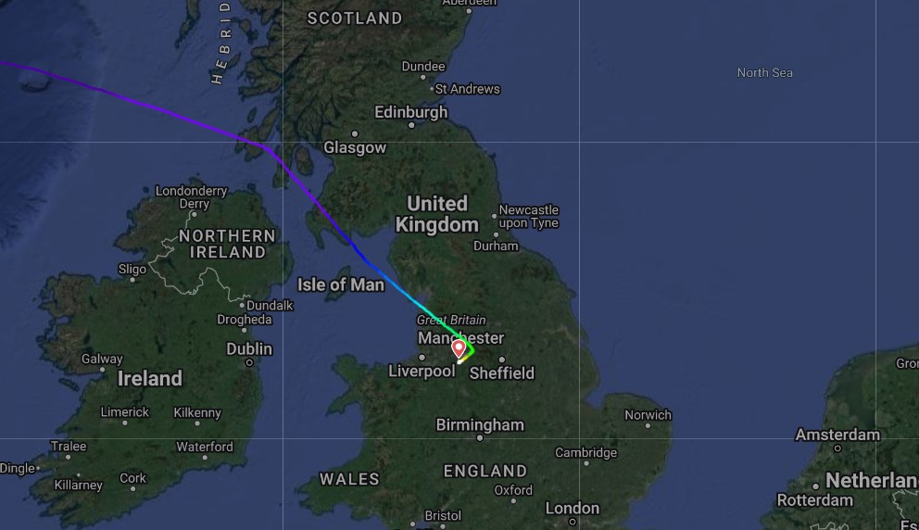Click the Dublin city circle marker
The height and width of the screenshot is (530, 919).
click(250, 363)
